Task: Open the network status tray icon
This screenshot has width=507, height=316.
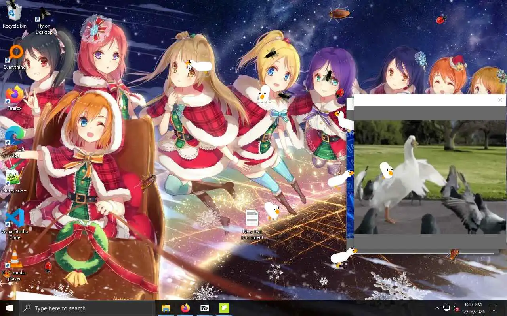Action: (446, 308)
